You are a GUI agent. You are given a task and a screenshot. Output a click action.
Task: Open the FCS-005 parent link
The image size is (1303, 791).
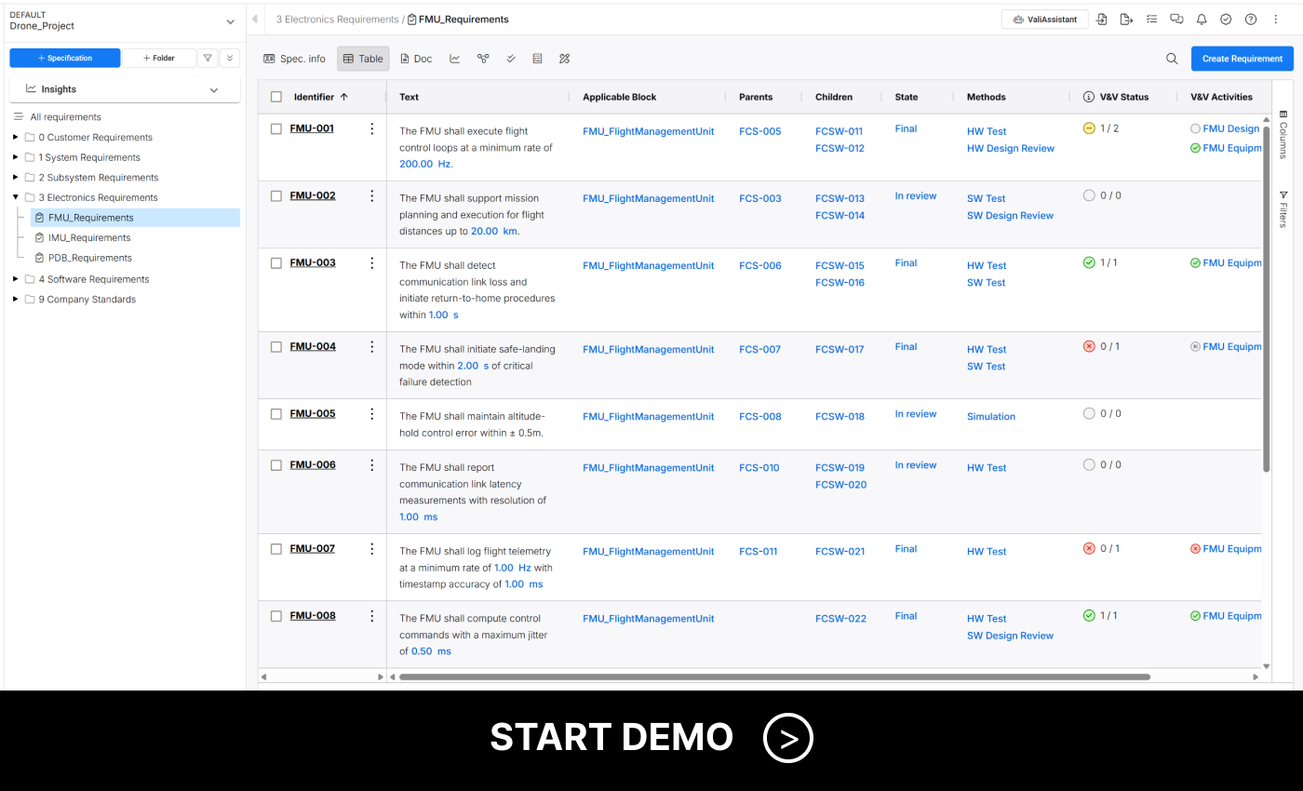[x=759, y=131]
